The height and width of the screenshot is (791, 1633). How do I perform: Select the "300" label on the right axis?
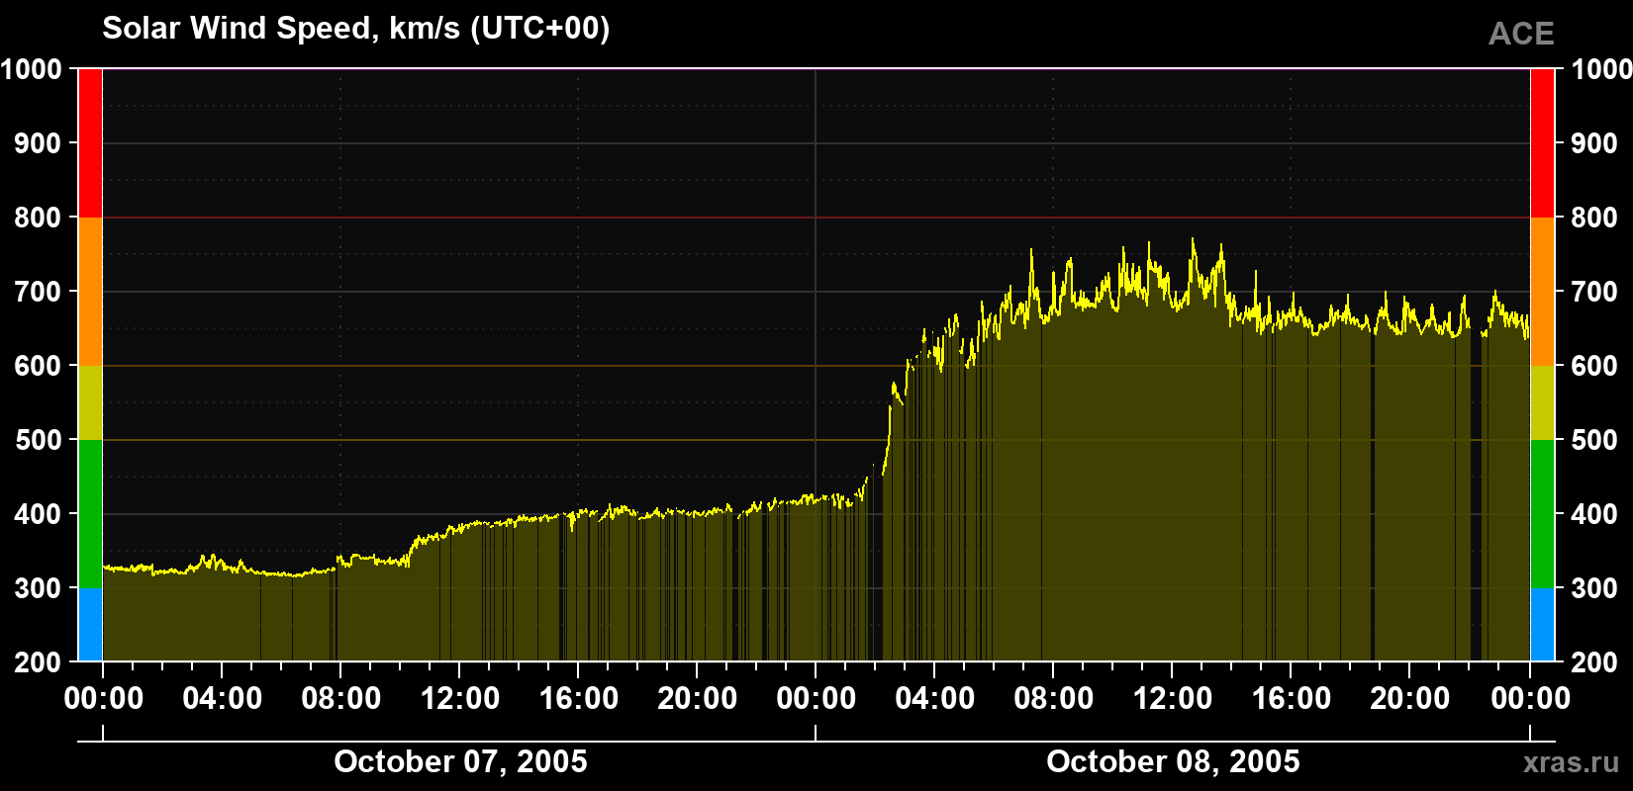1594,588
